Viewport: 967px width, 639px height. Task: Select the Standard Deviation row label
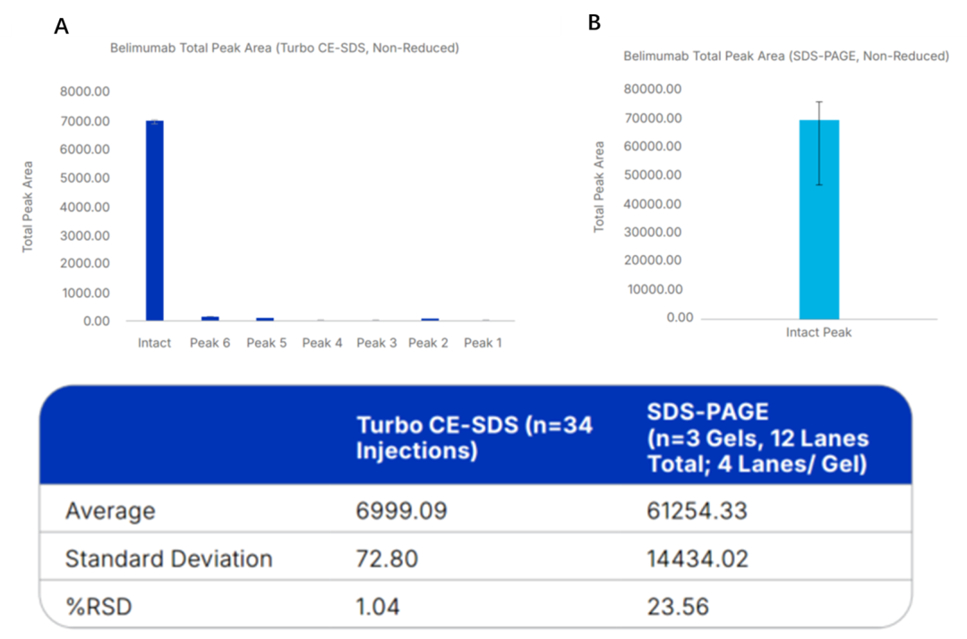point(168,559)
